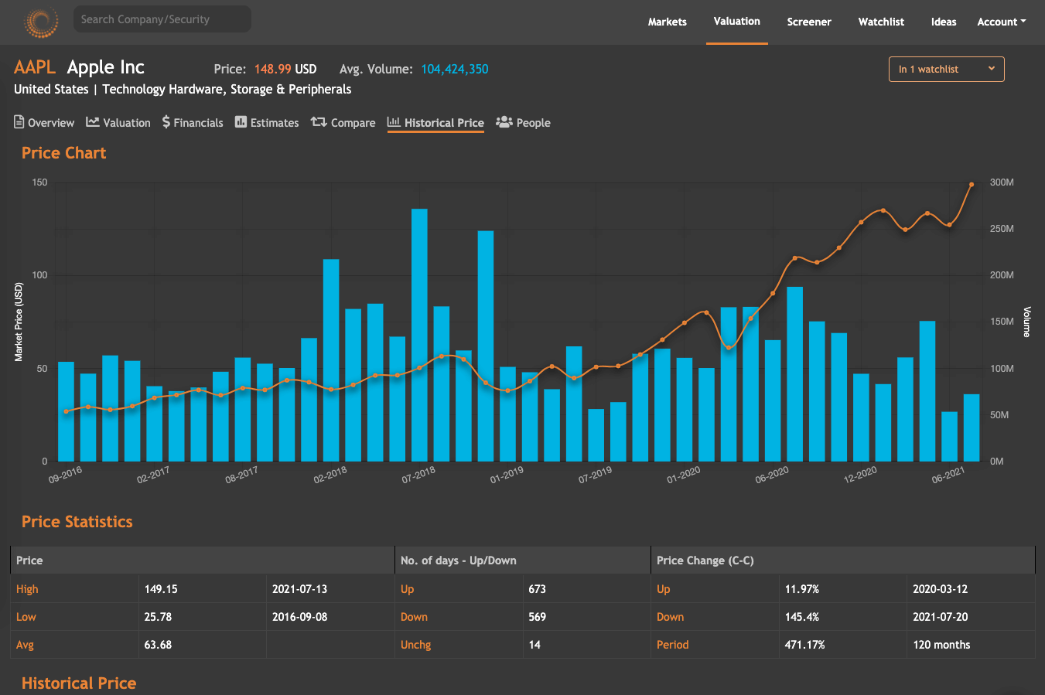Click Technology Hardware, Storage & Peripherals text
Screen dimensions: 1045x695
tap(227, 89)
